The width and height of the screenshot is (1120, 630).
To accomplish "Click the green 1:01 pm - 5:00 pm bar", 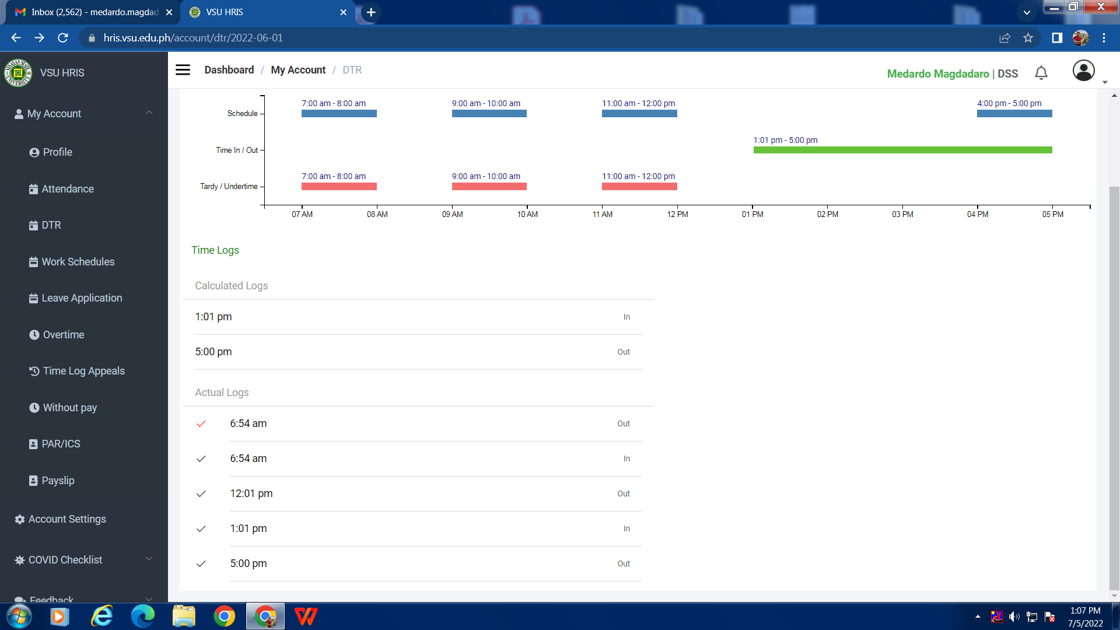I will coord(902,150).
